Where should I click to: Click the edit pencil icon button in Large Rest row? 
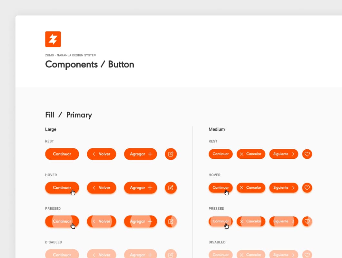point(171,154)
